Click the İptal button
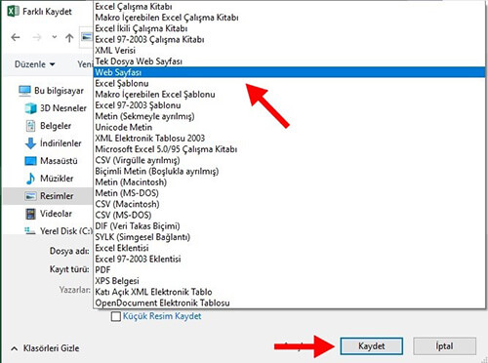 point(444,345)
